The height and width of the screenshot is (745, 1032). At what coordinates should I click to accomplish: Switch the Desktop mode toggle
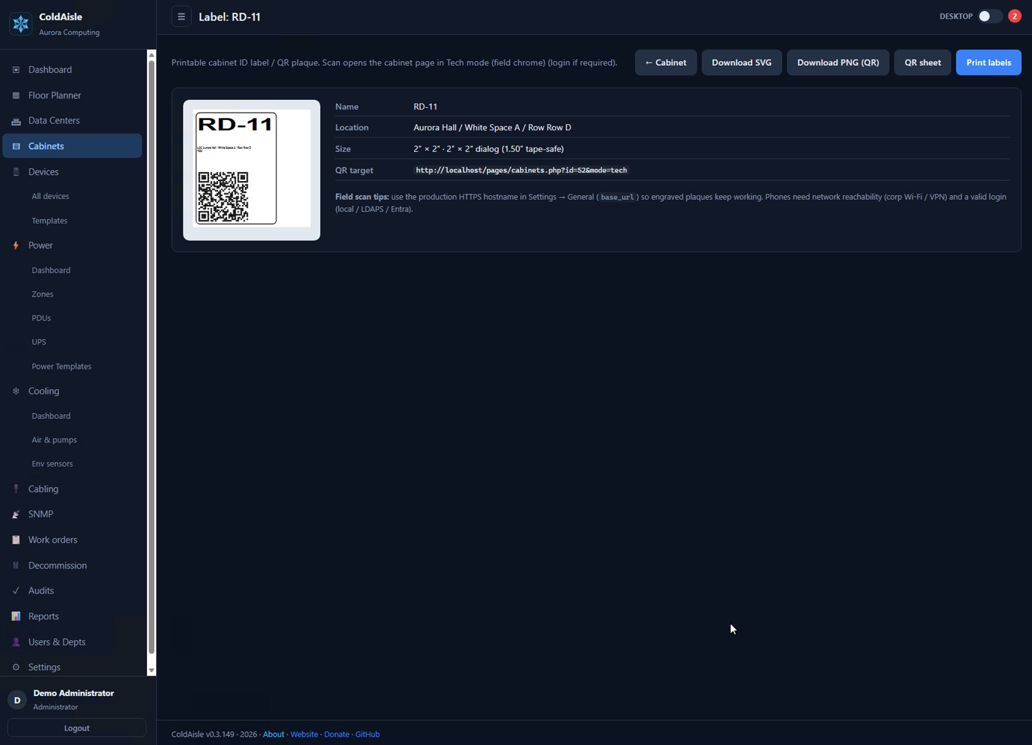tap(989, 16)
